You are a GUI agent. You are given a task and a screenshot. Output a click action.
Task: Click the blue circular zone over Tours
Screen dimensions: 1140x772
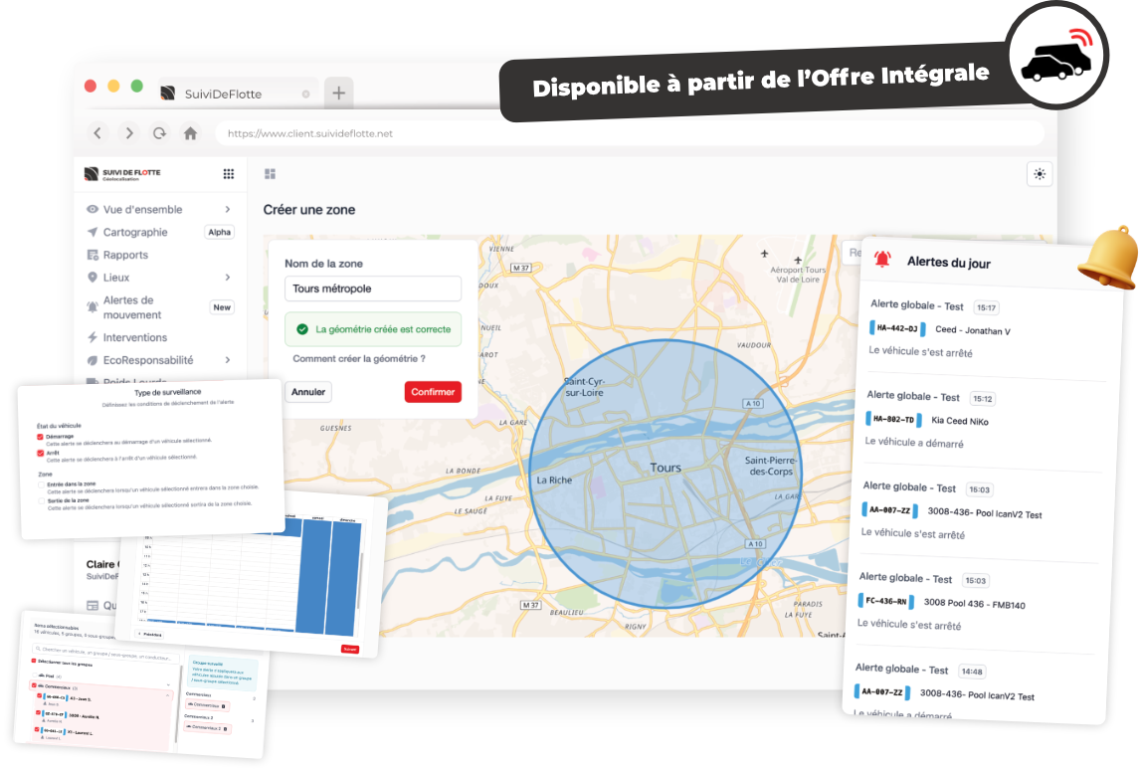coord(665,474)
